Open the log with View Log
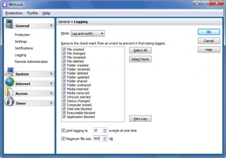Viewport: 226px width, 158px height. coord(140,118)
